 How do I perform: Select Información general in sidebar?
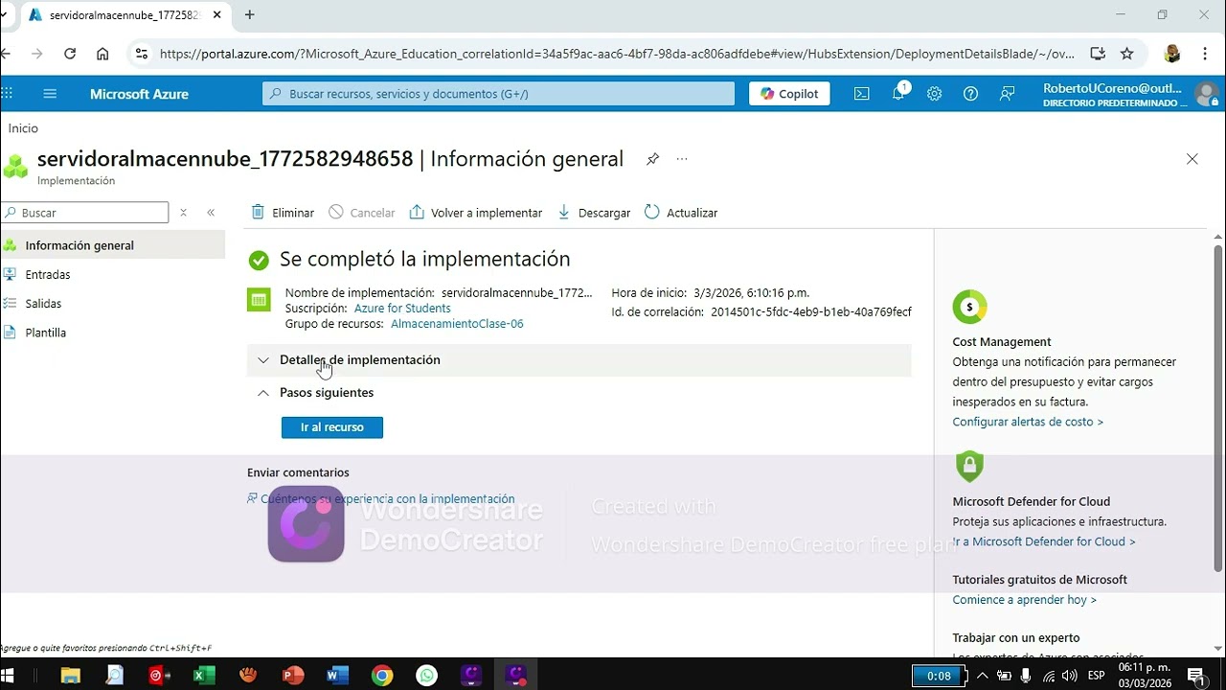[x=113, y=245]
